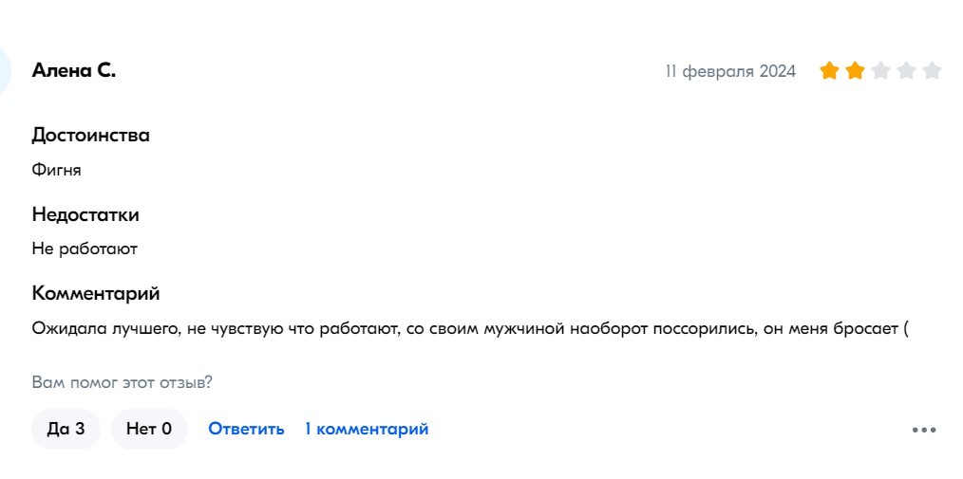Click the "Достоинства" heading
The width and height of the screenshot is (963, 479).
tap(91, 135)
